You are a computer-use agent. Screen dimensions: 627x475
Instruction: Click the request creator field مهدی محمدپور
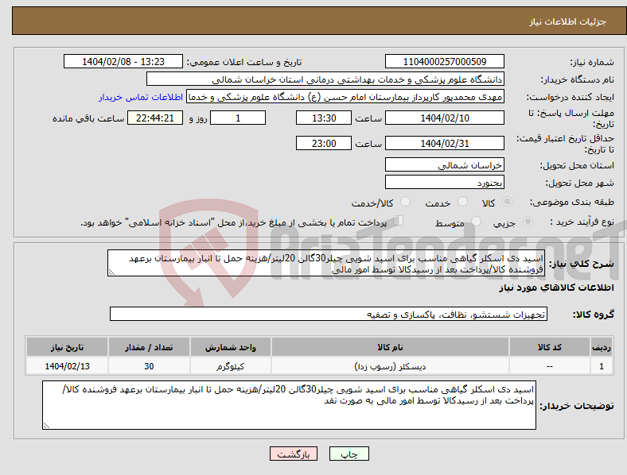click(345, 97)
